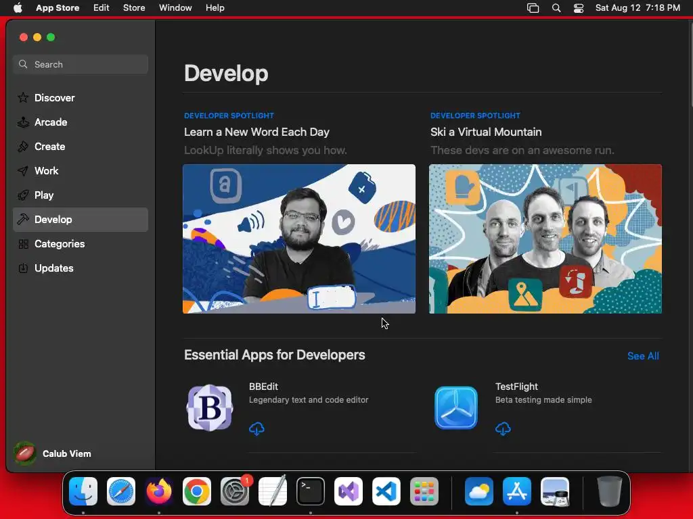Launch Safari from the Dock
The image size is (693, 519).
pyautogui.click(x=121, y=491)
